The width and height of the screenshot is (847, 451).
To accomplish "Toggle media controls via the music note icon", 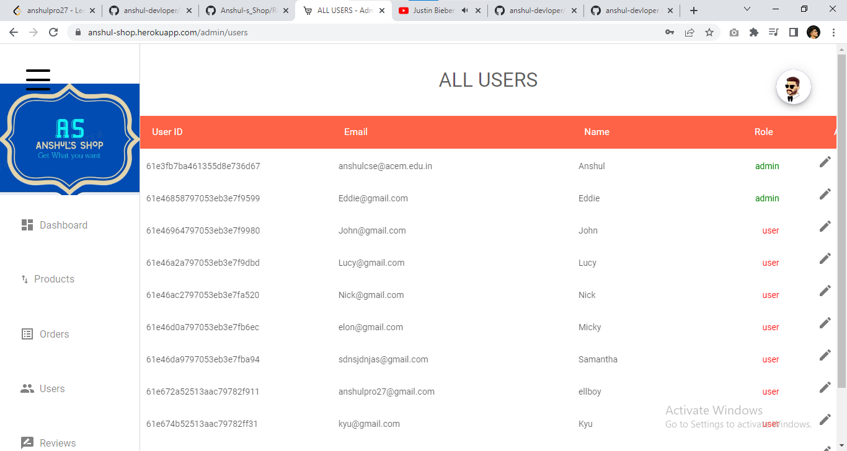I will tap(773, 32).
